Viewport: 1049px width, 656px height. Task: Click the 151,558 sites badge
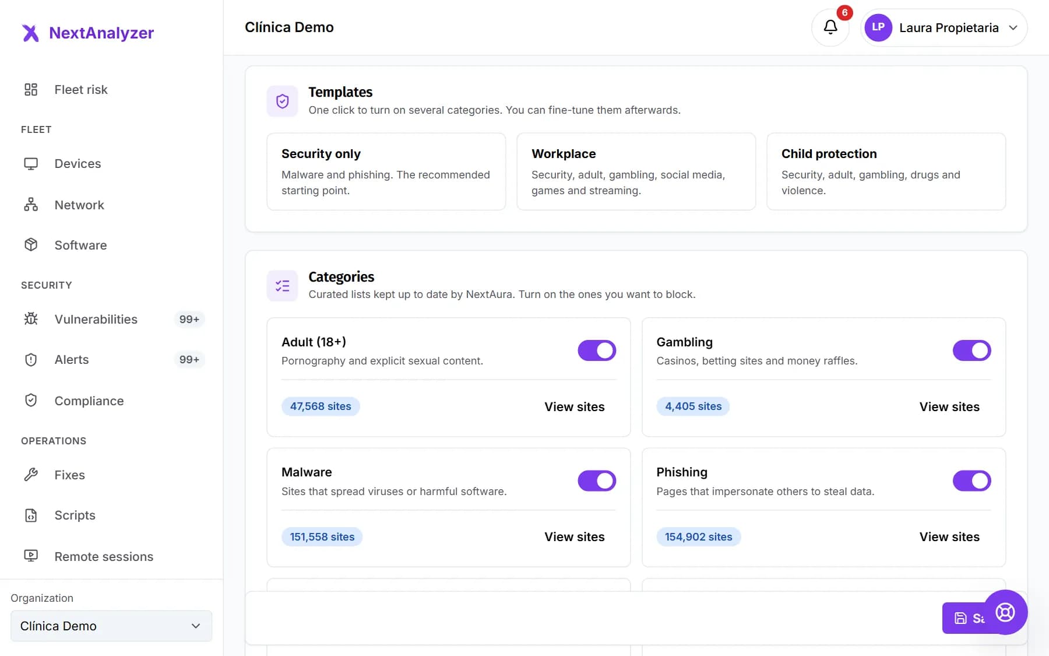(322, 537)
